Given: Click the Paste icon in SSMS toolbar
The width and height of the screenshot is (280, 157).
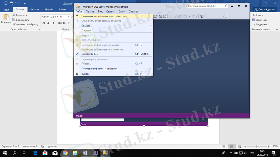Looking at the screenshot, I should (x=180, y=16).
